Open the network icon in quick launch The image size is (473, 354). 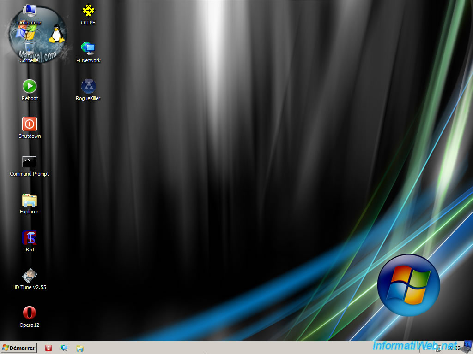click(x=64, y=348)
